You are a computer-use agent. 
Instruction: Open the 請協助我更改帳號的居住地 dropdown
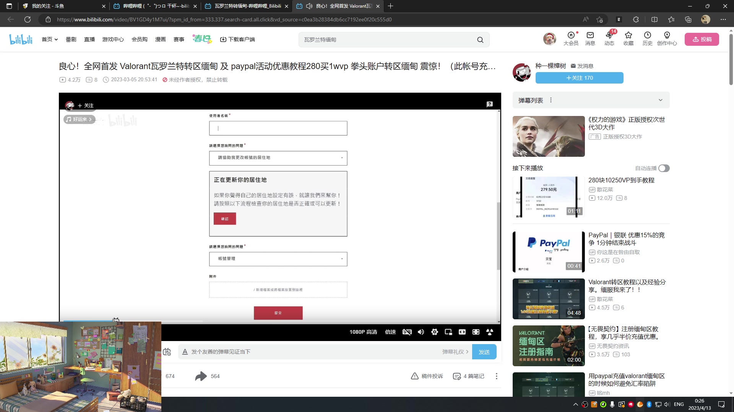click(278, 158)
